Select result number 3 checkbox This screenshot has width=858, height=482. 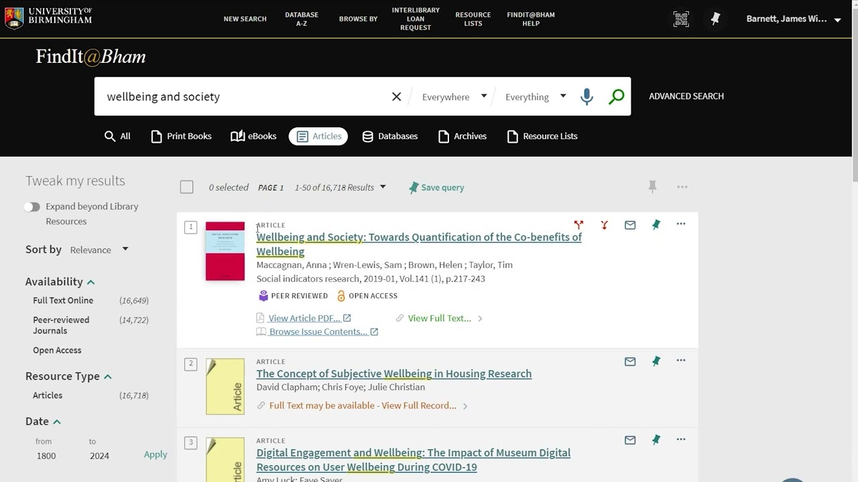point(191,443)
